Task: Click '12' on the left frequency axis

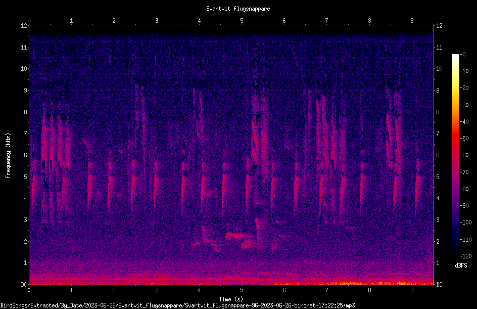Action: (24, 26)
